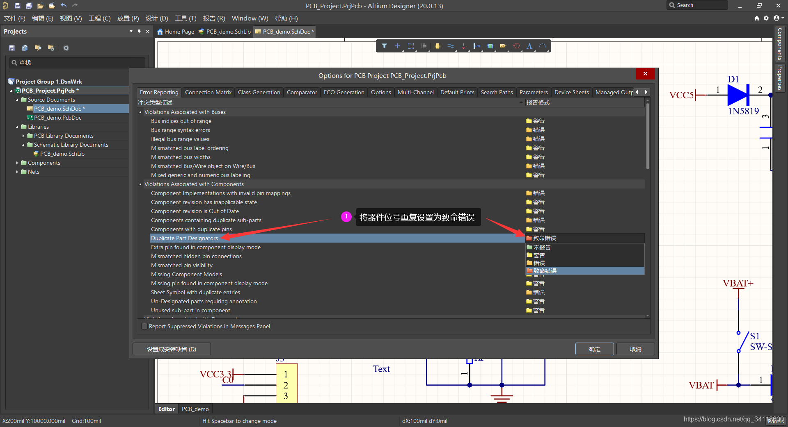
Task: Select the Place Sheet Symbol tool
Action: click(490, 46)
